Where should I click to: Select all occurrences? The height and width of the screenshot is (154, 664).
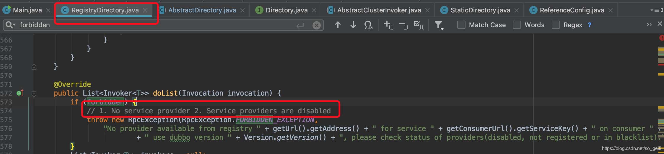(419, 25)
